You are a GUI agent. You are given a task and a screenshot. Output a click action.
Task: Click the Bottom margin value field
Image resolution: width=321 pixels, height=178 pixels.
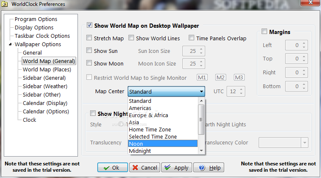[293, 86]
